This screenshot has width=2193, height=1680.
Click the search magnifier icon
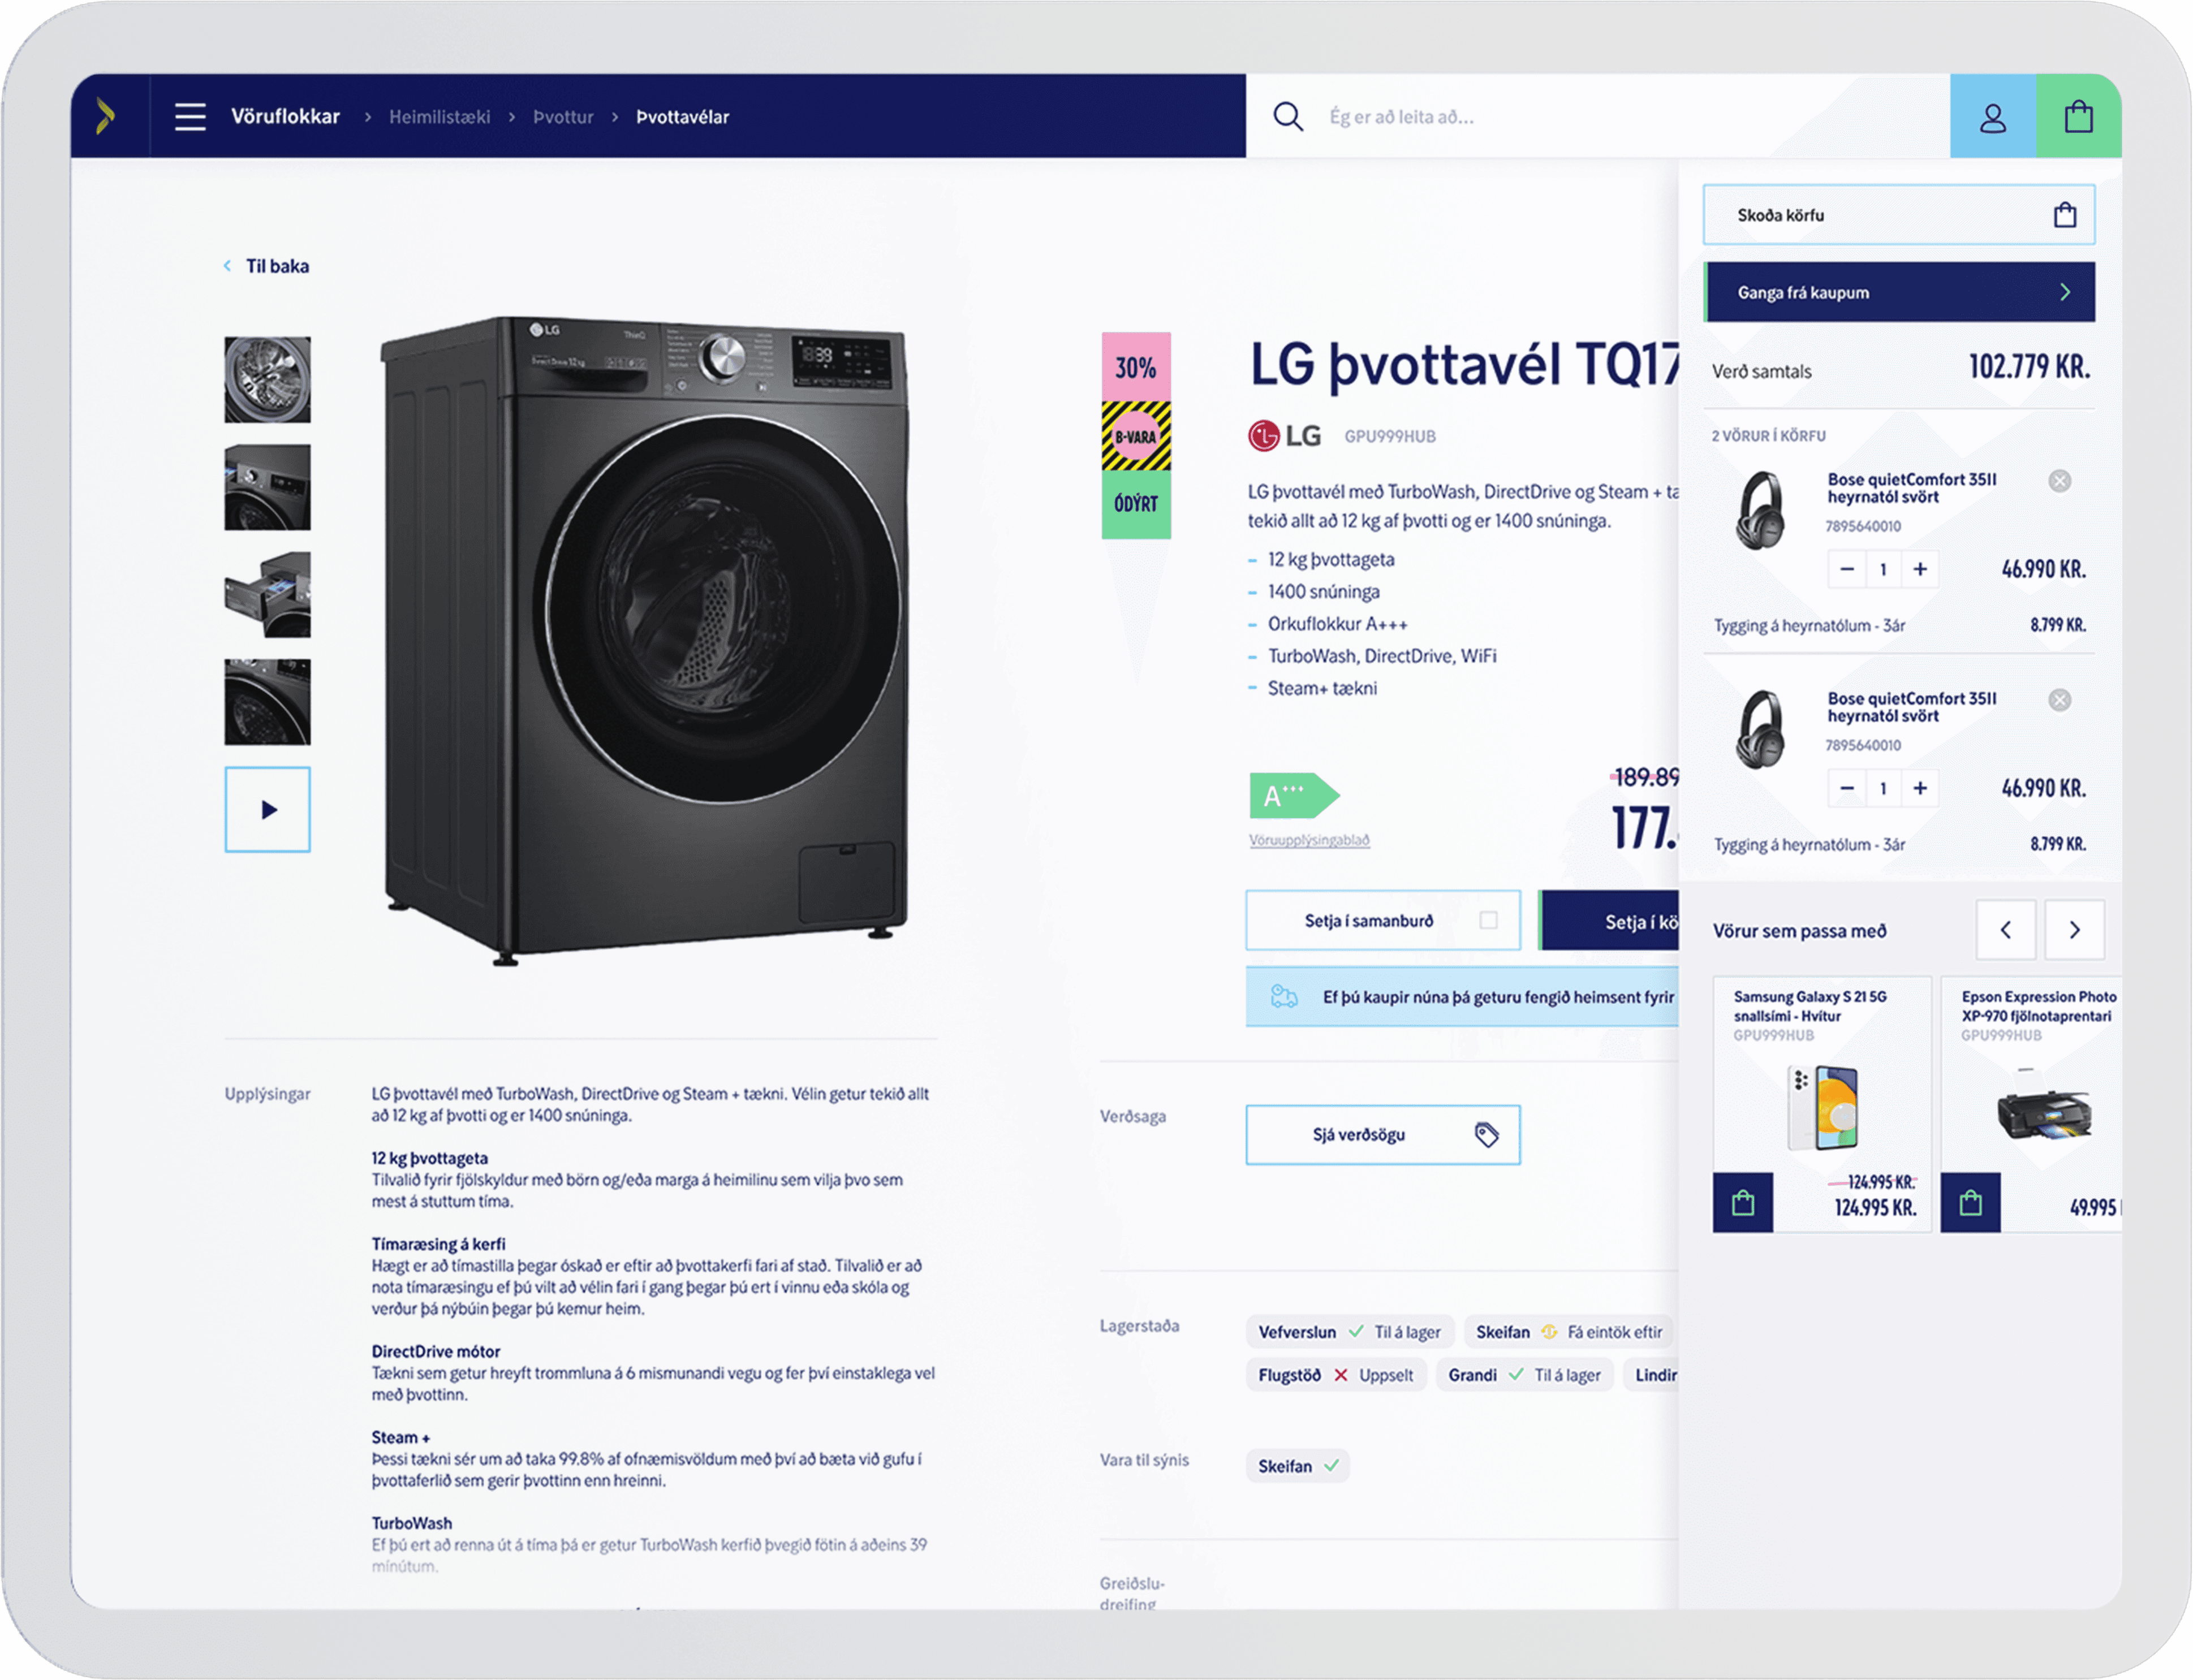[1287, 117]
